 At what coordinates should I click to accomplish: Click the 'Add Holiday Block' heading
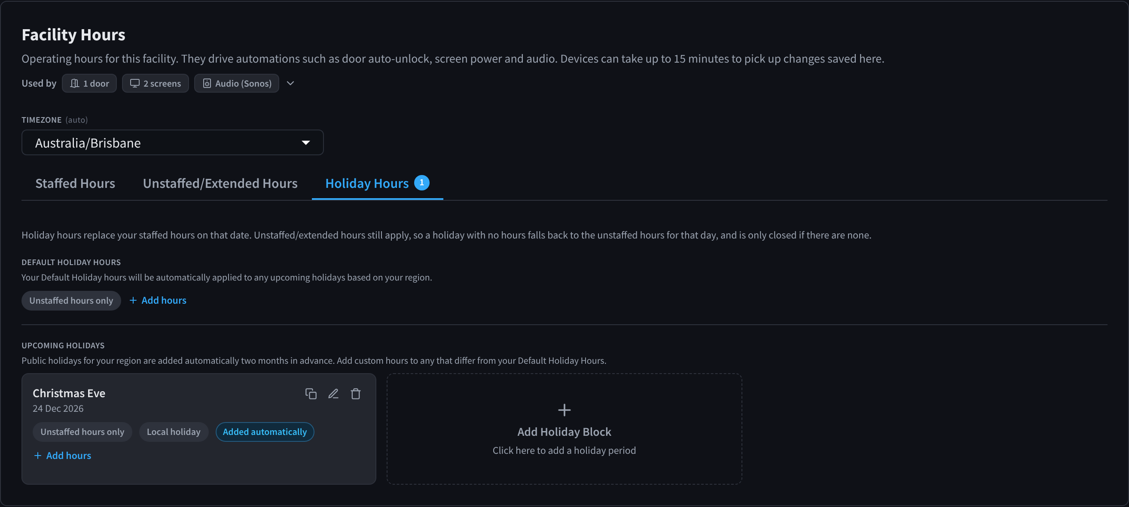(564, 432)
